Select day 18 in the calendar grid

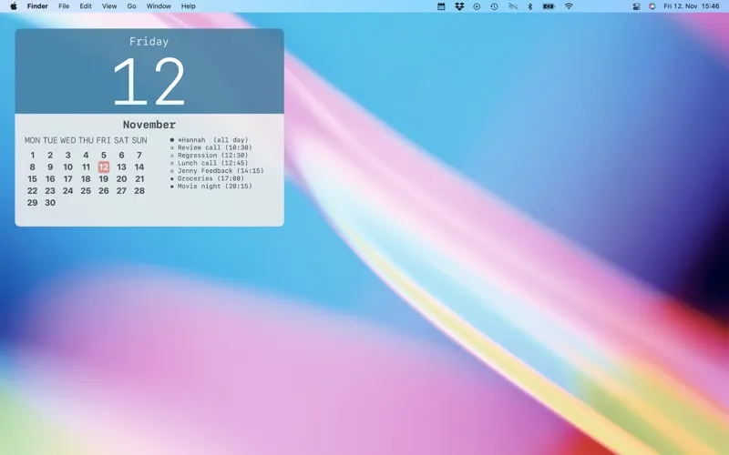tap(86, 179)
